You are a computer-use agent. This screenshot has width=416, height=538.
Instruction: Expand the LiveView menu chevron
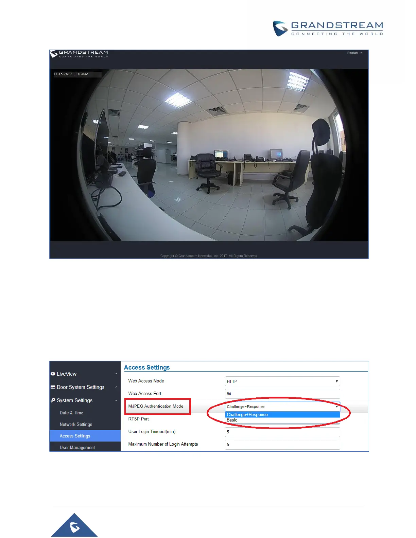116,374
